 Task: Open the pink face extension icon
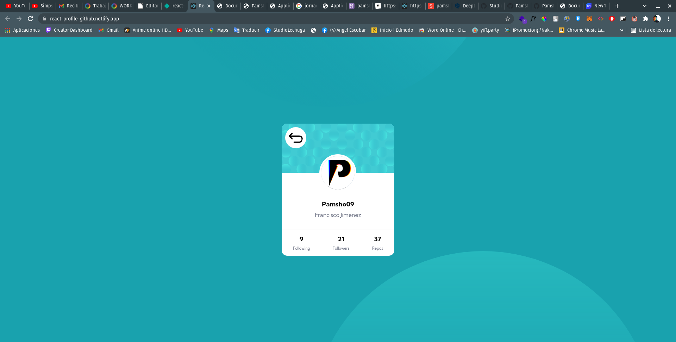pyautogui.click(x=634, y=19)
